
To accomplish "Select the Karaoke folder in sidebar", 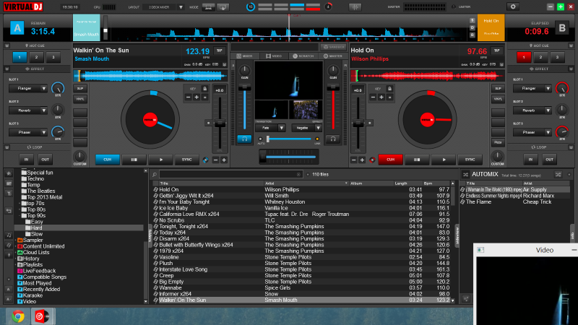I will [x=32, y=295].
